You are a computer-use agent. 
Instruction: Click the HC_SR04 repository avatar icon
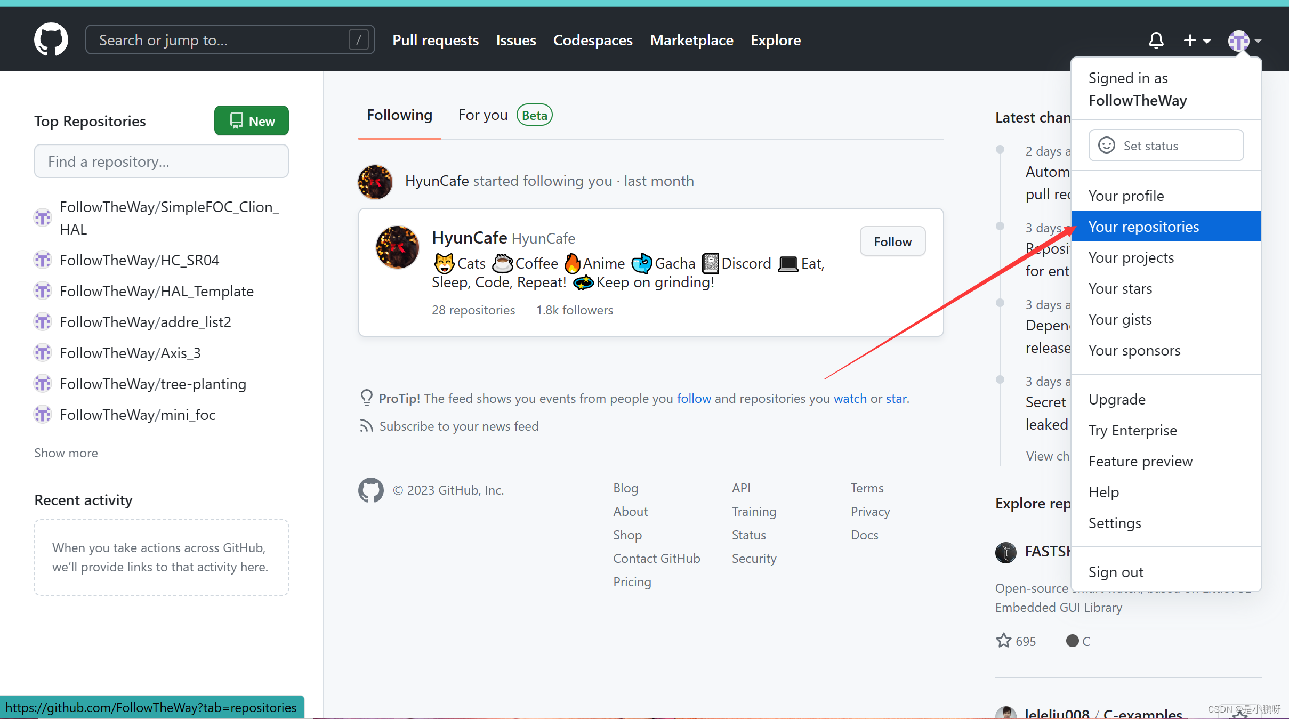(x=43, y=260)
